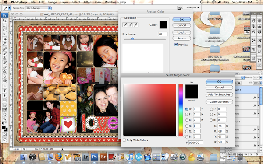Open the File menu
This screenshot has width=263, height=164.
33,2
